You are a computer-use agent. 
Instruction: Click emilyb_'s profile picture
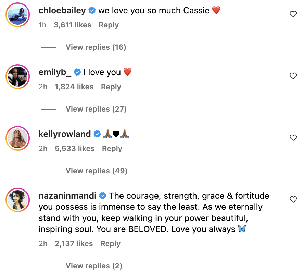[17, 76]
